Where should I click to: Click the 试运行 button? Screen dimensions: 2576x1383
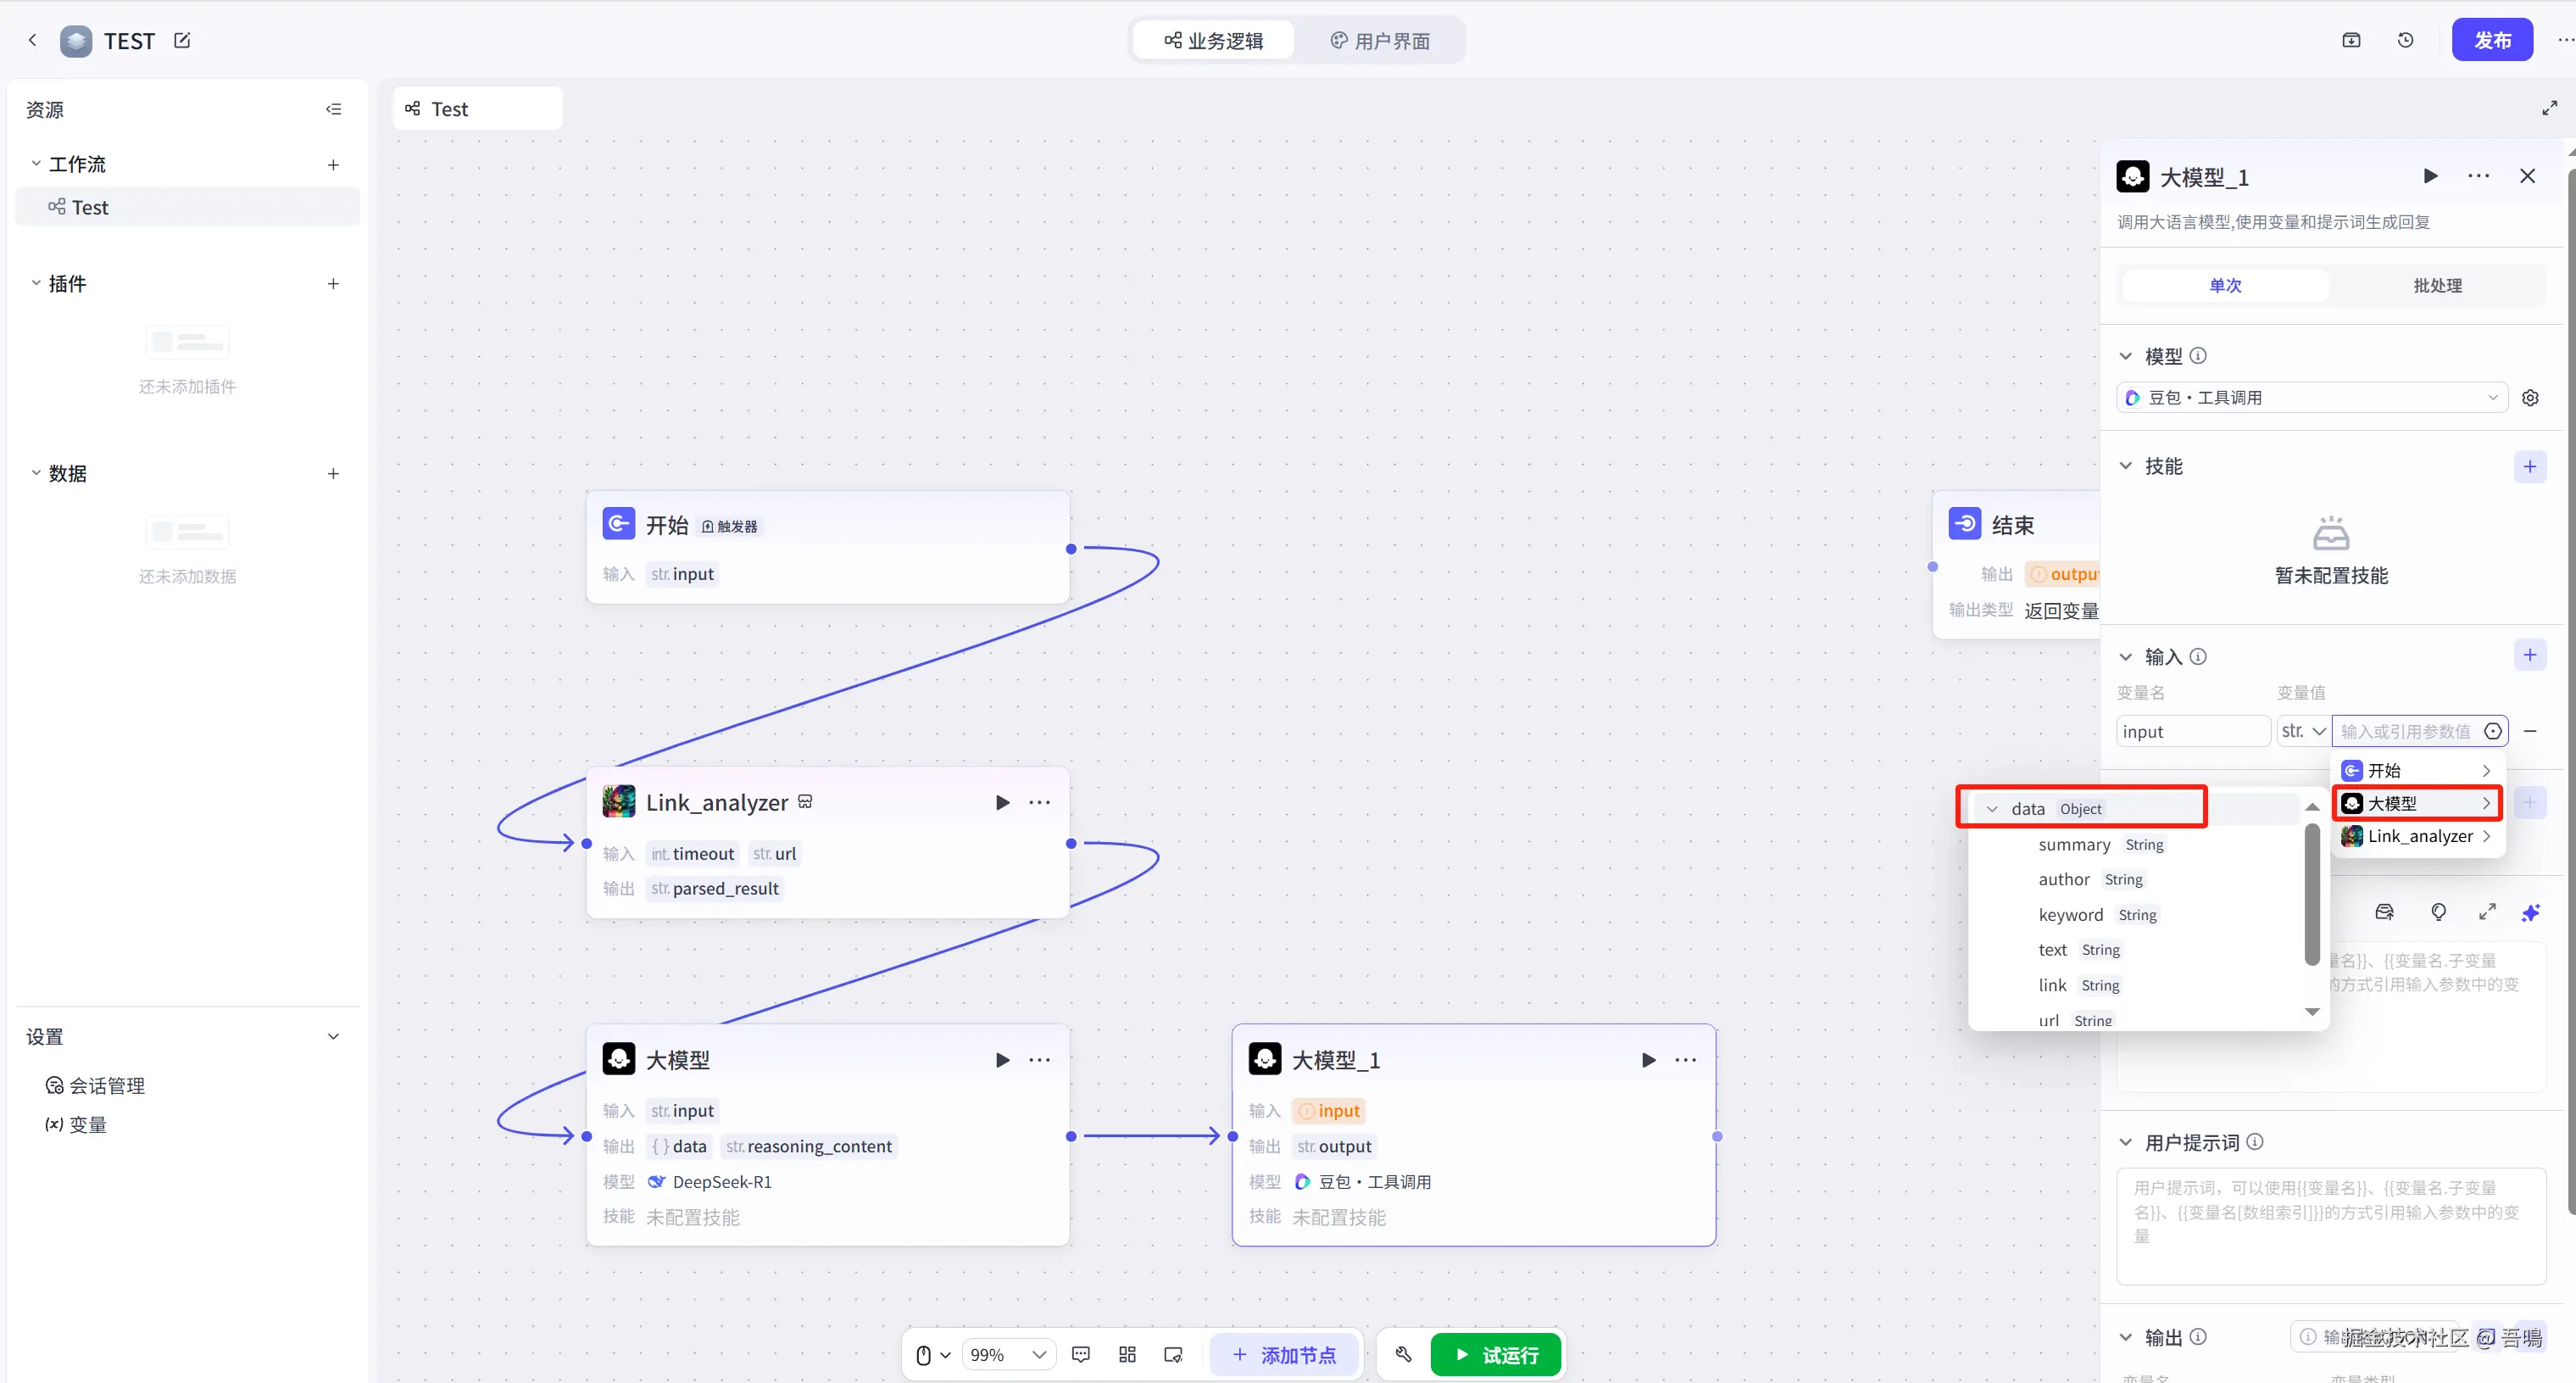tap(1495, 1354)
